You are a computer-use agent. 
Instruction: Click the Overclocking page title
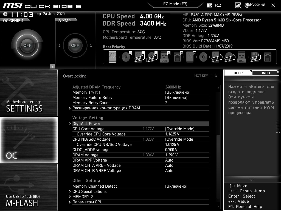75,76
